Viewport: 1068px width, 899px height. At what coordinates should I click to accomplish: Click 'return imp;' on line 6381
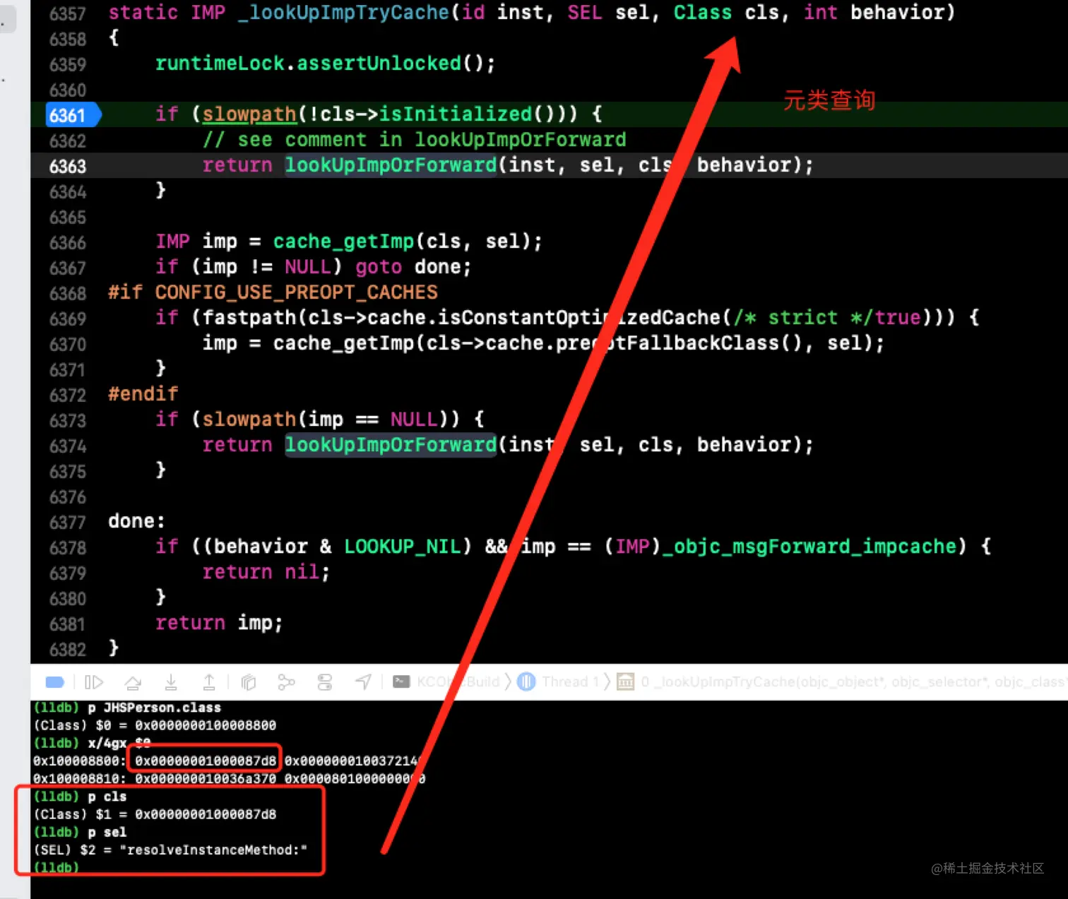(219, 623)
